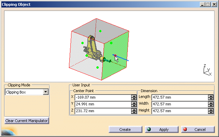219x137 pixels.
Task: Focus the Y center point field
Action: pos(102,104)
